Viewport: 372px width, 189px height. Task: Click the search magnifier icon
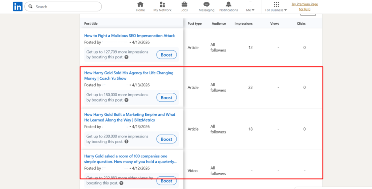(x=31, y=7)
